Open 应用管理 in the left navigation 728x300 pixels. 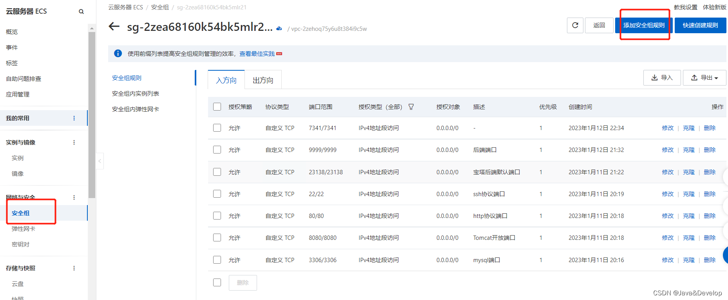(x=18, y=94)
